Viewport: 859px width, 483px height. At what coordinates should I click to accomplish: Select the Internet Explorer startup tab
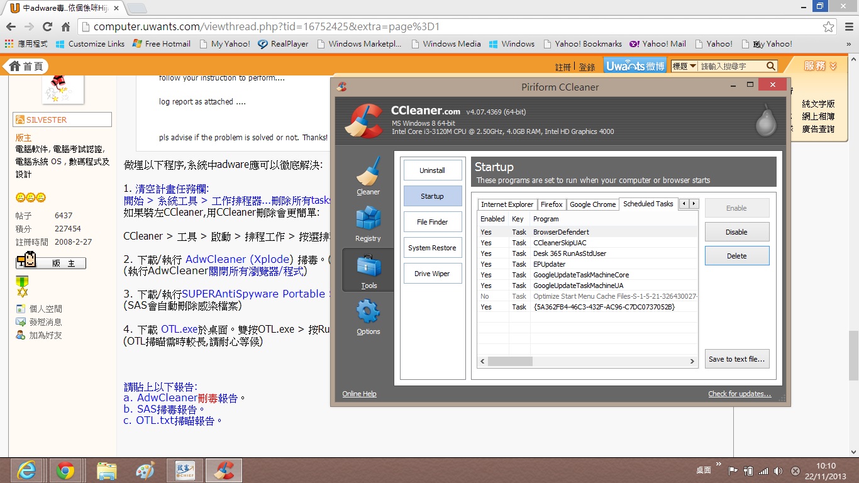click(507, 204)
